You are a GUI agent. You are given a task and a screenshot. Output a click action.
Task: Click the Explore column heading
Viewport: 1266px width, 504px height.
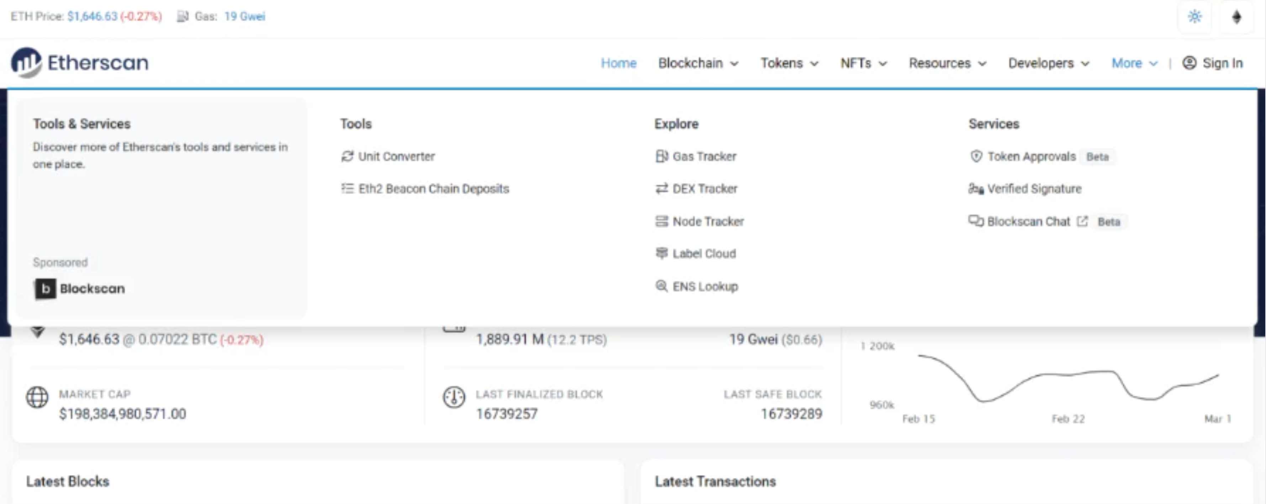(x=676, y=124)
